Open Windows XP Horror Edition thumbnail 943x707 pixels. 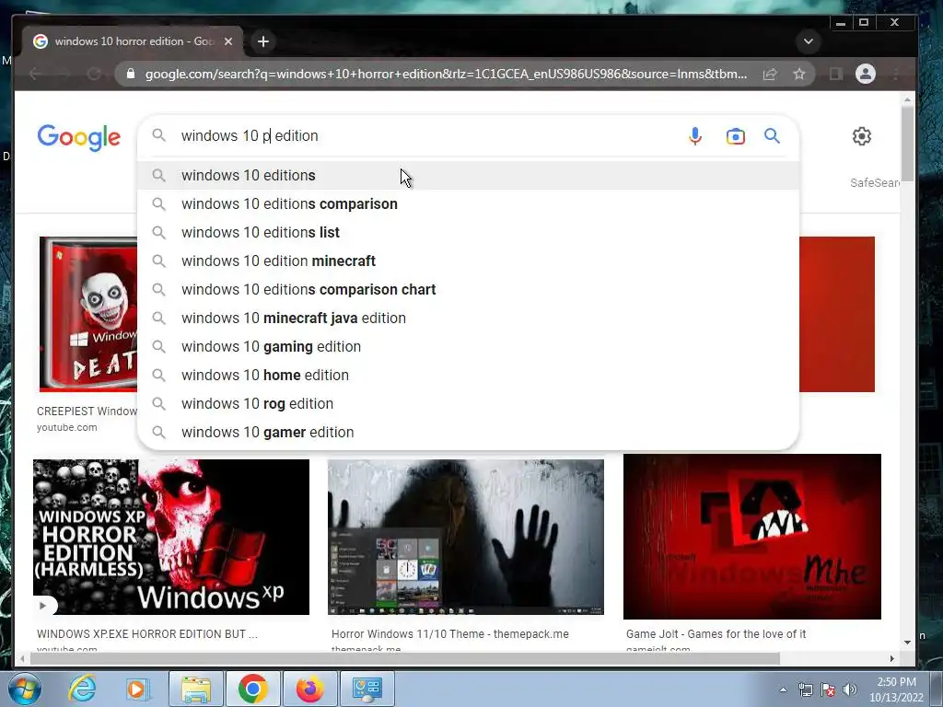pos(171,537)
